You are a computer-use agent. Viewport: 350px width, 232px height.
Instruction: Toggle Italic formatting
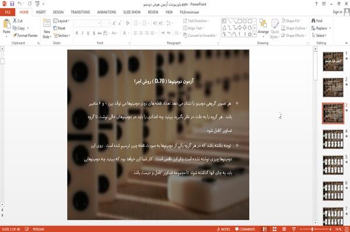point(82,33)
